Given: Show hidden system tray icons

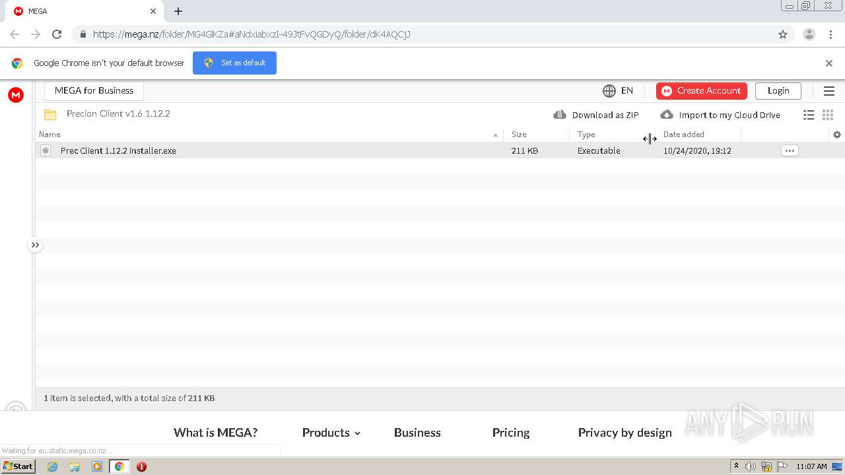Looking at the screenshot, I should pos(736,466).
